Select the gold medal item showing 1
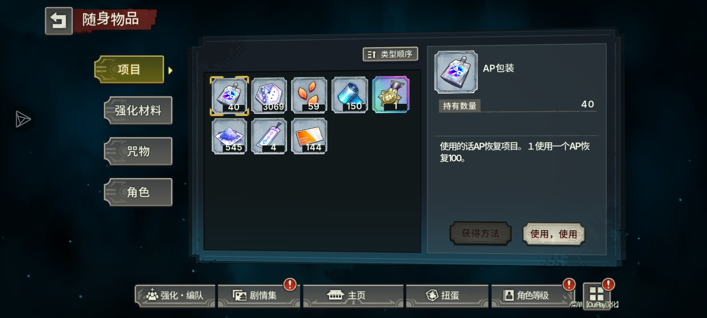The image size is (707, 318). point(391,95)
